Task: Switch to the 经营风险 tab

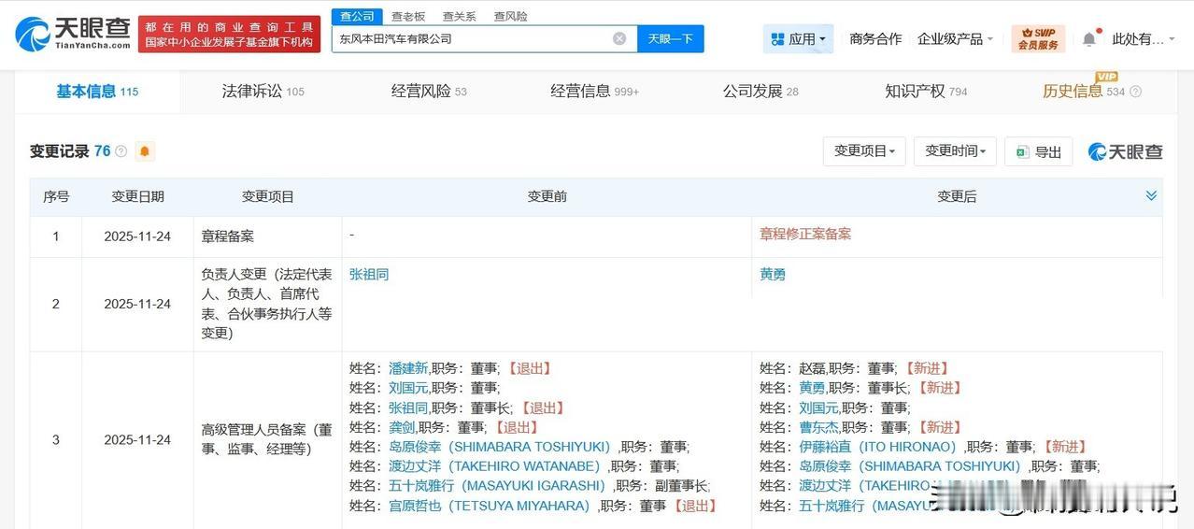Action: [429, 92]
